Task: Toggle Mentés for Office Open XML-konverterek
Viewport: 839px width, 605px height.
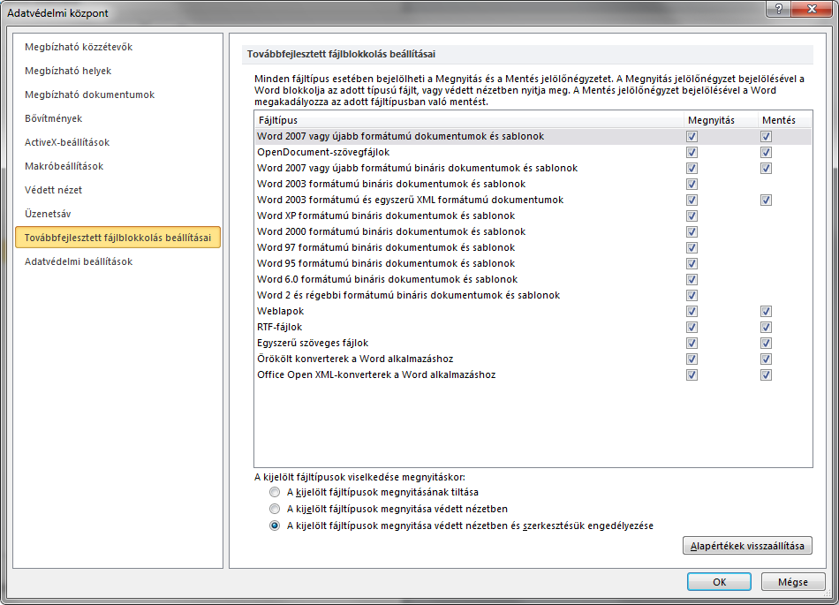Action: coord(767,375)
